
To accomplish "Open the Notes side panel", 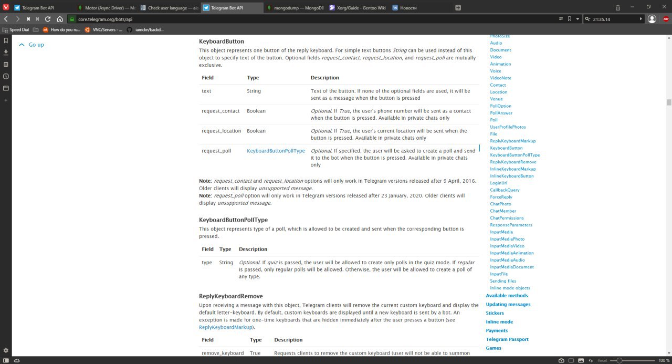I will 6,64.
